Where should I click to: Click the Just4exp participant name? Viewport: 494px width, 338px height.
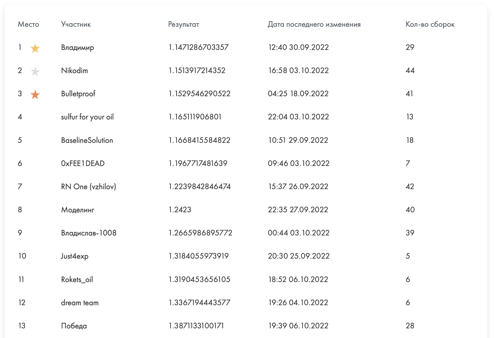75,256
